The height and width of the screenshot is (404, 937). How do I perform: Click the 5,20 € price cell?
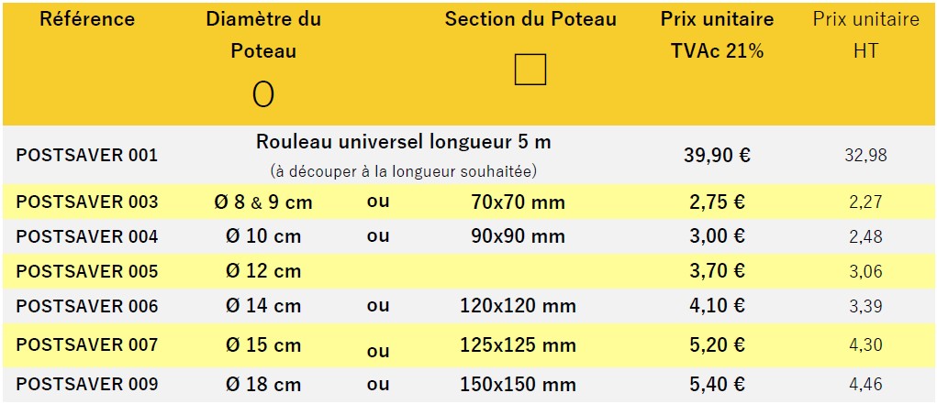coord(717,344)
